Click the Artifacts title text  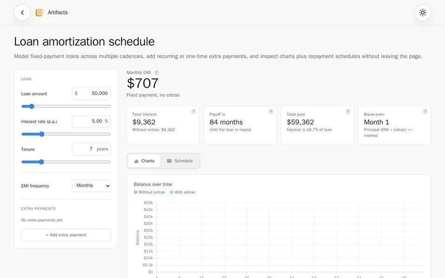(57, 13)
